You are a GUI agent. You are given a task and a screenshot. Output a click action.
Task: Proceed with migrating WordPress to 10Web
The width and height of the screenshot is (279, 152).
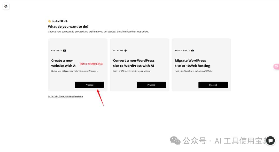point(213,85)
